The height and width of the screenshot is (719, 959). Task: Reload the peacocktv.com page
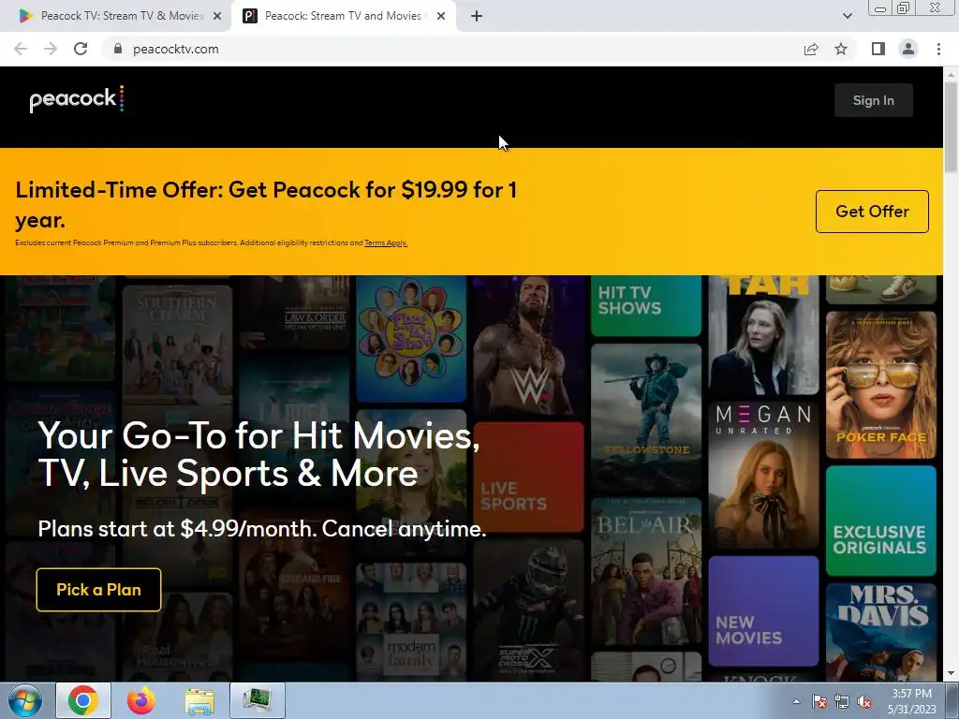coord(81,49)
